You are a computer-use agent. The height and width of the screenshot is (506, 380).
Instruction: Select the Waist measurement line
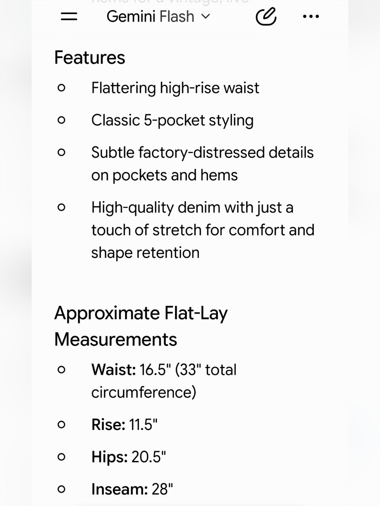(x=164, y=381)
